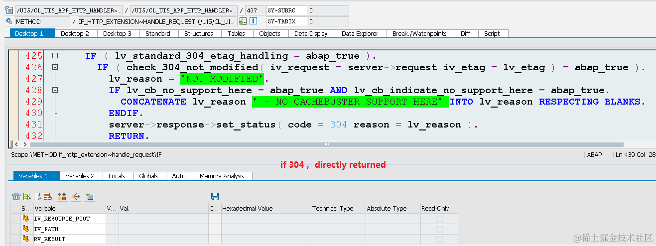Select the Globals tab
The image size is (656, 246).
pos(148,176)
